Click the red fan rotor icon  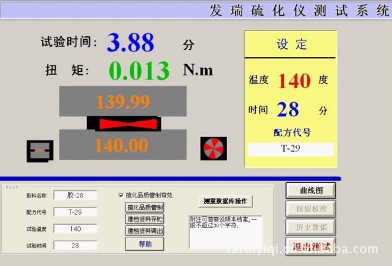coord(213,149)
